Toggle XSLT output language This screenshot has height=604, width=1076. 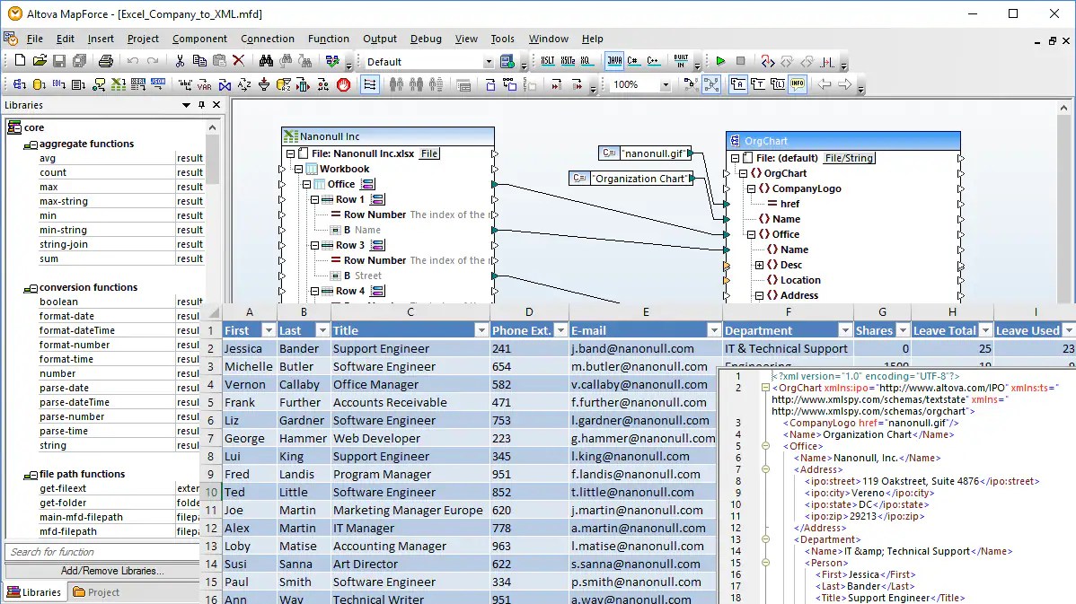click(x=548, y=60)
